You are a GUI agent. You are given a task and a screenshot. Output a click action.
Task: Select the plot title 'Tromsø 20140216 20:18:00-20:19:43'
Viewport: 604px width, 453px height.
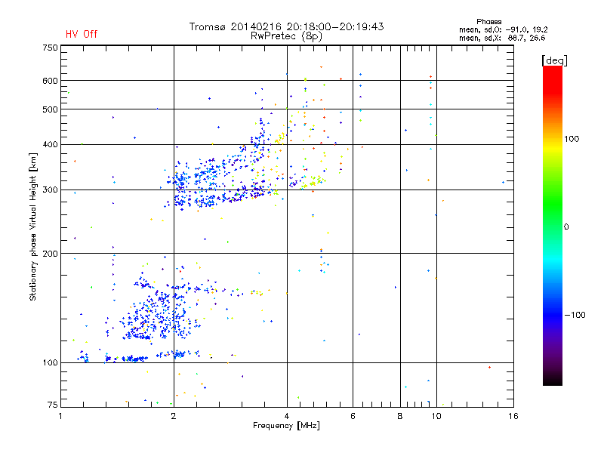click(x=286, y=26)
